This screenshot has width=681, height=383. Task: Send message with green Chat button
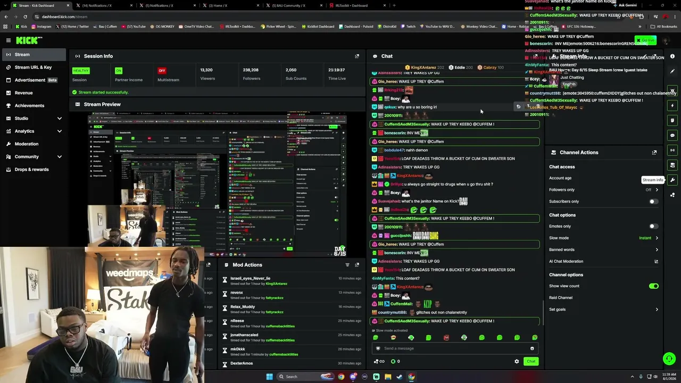(531, 362)
